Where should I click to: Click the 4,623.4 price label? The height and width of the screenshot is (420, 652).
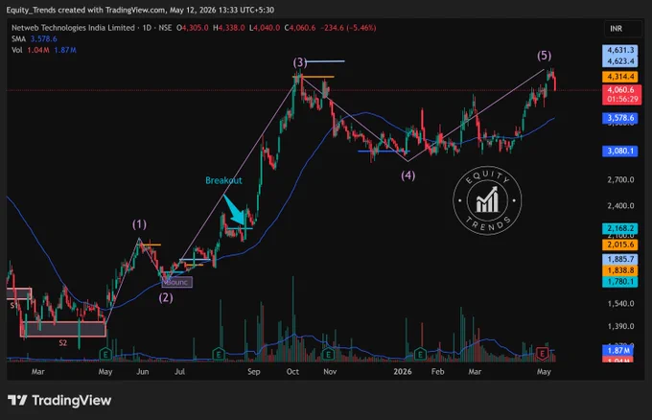[x=620, y=61]
